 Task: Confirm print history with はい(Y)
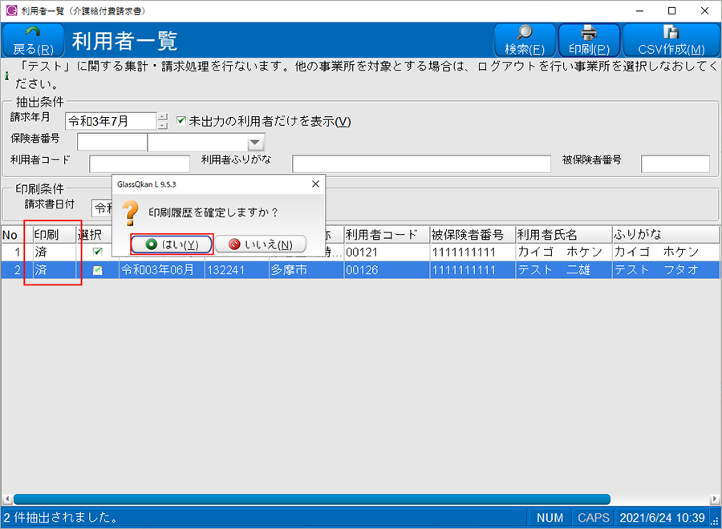172,244
